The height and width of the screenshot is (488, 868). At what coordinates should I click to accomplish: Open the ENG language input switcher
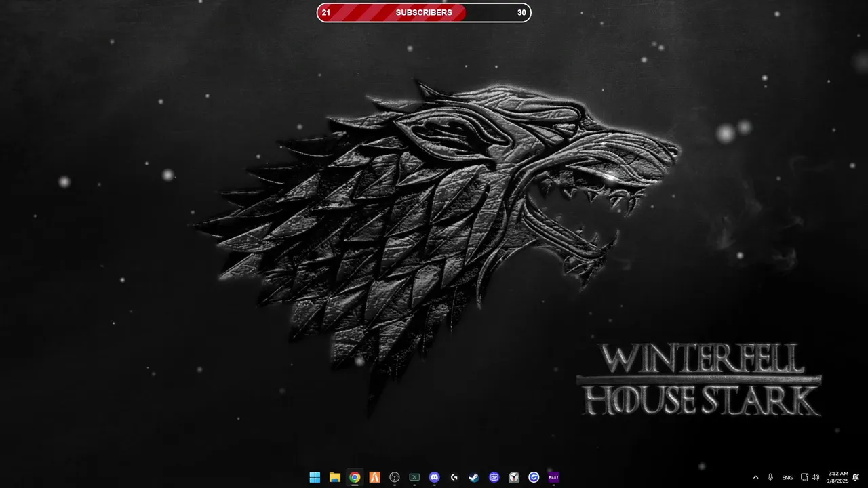[x=787, y=477]
